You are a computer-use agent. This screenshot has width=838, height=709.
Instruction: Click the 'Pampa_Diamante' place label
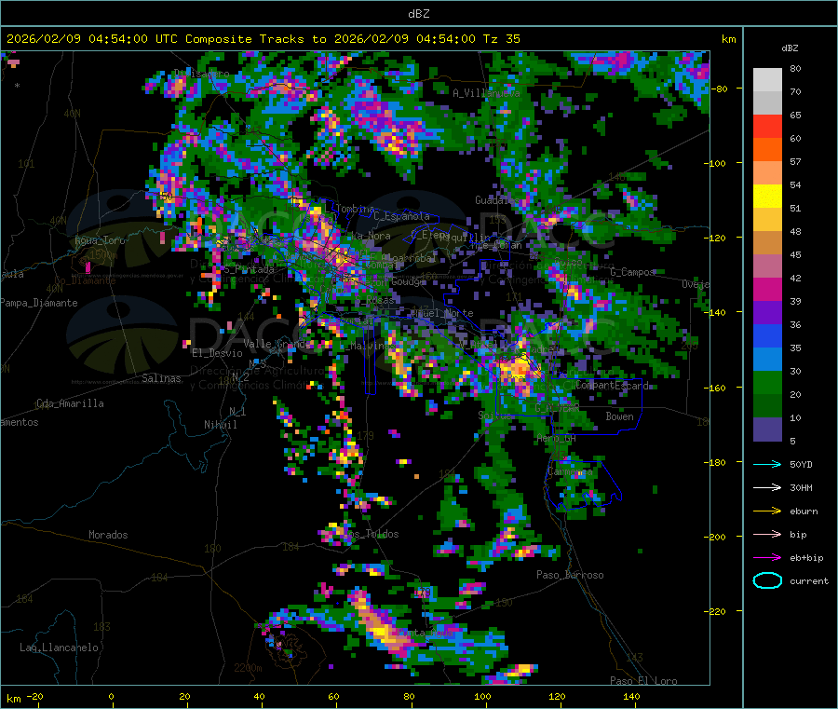tap(39, 303)
